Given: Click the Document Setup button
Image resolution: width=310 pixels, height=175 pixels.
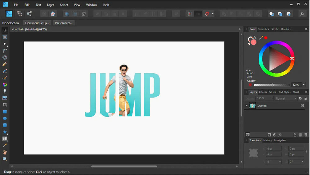Looking at the screenshot, I should click(x=37, y=23).
